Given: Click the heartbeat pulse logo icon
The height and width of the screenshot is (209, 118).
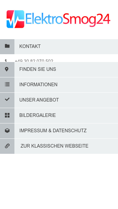Looking at the screenshot, I should click(15, 19).
